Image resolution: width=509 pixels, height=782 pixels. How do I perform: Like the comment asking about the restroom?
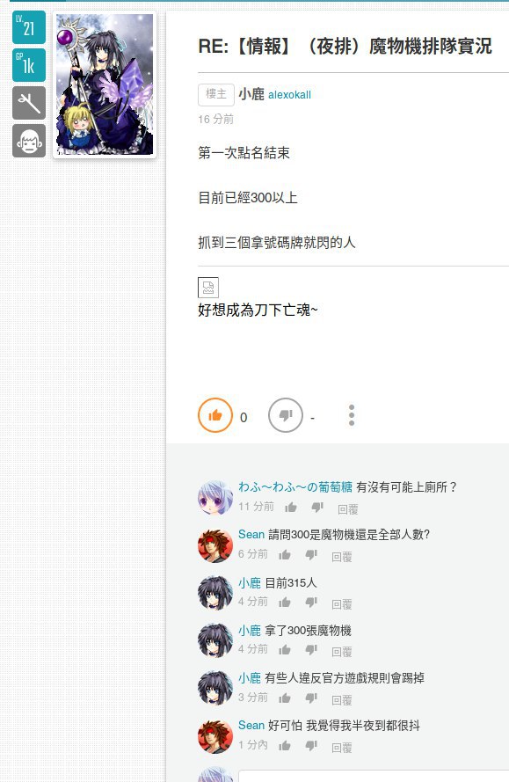291,508
